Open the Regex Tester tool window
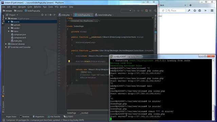Image resolution: width=217 pixels, height=122 pixels. pos(11,117)
